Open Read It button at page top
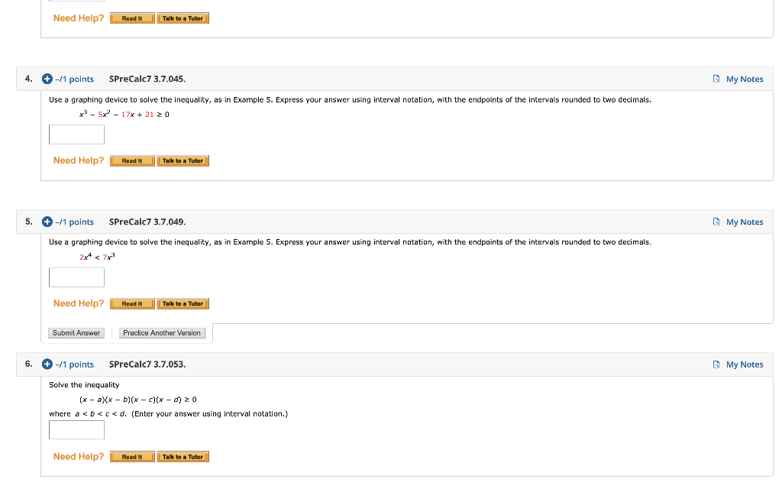Viewport: 782px width, 489px height. coord(132,18)
